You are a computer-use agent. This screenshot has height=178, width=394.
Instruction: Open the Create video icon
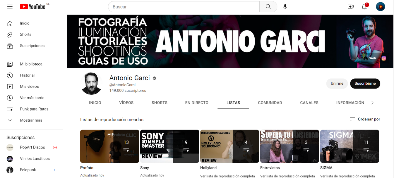(351, 6)
